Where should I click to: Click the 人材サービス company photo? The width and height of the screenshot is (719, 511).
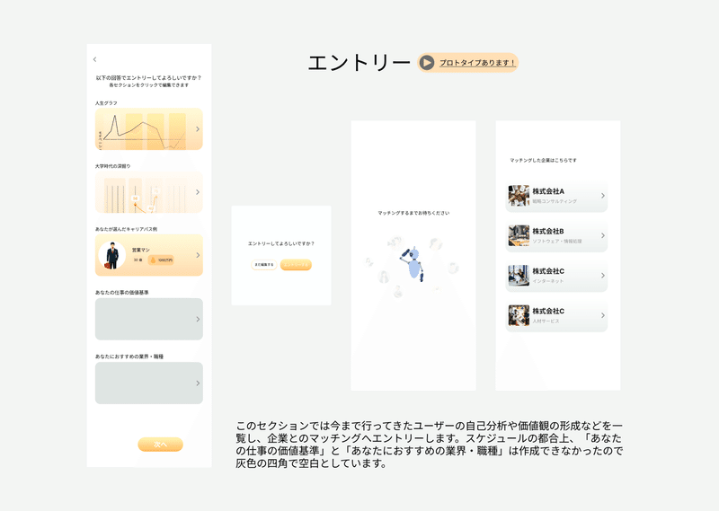click(519, 315)
